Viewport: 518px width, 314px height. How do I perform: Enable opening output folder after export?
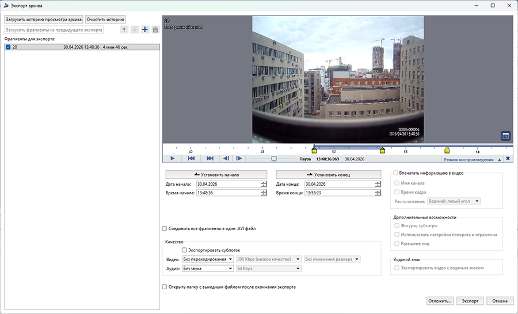click(165, 287)
